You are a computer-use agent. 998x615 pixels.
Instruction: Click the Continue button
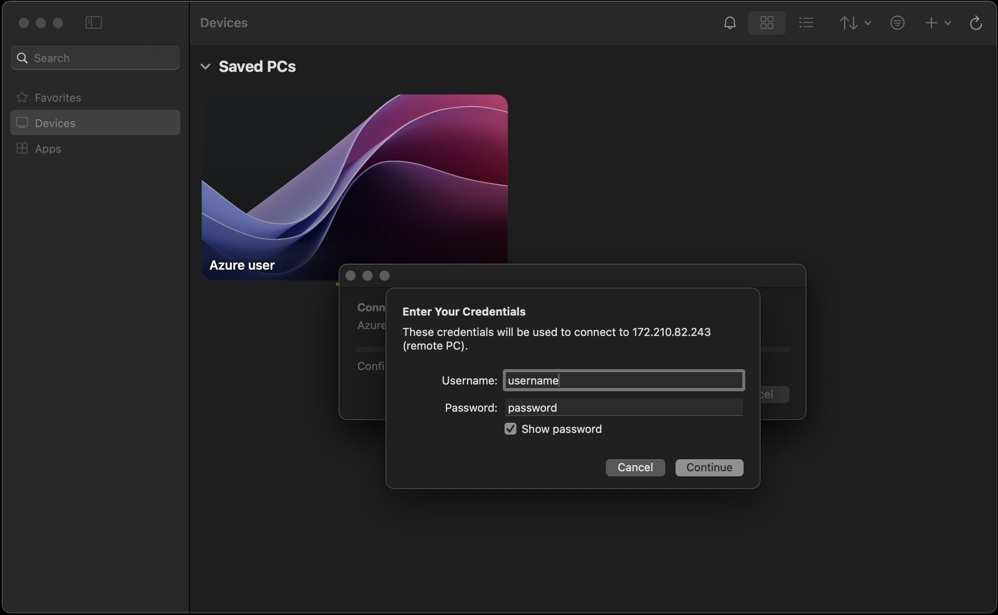tap(709, 467)
